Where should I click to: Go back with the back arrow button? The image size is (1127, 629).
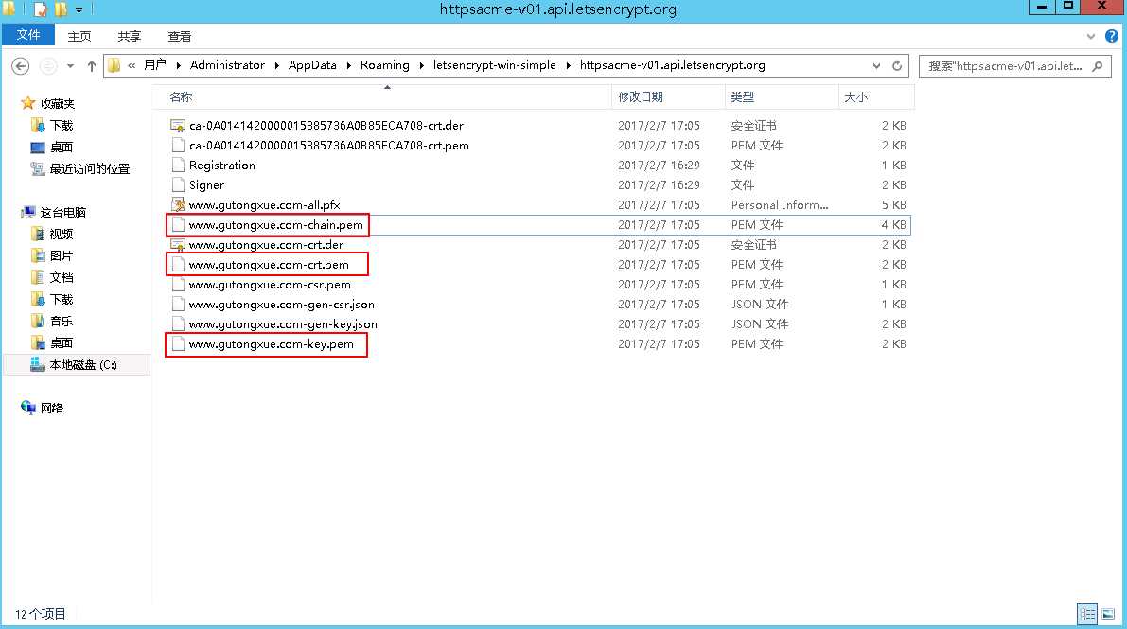[x=20, y=66]
